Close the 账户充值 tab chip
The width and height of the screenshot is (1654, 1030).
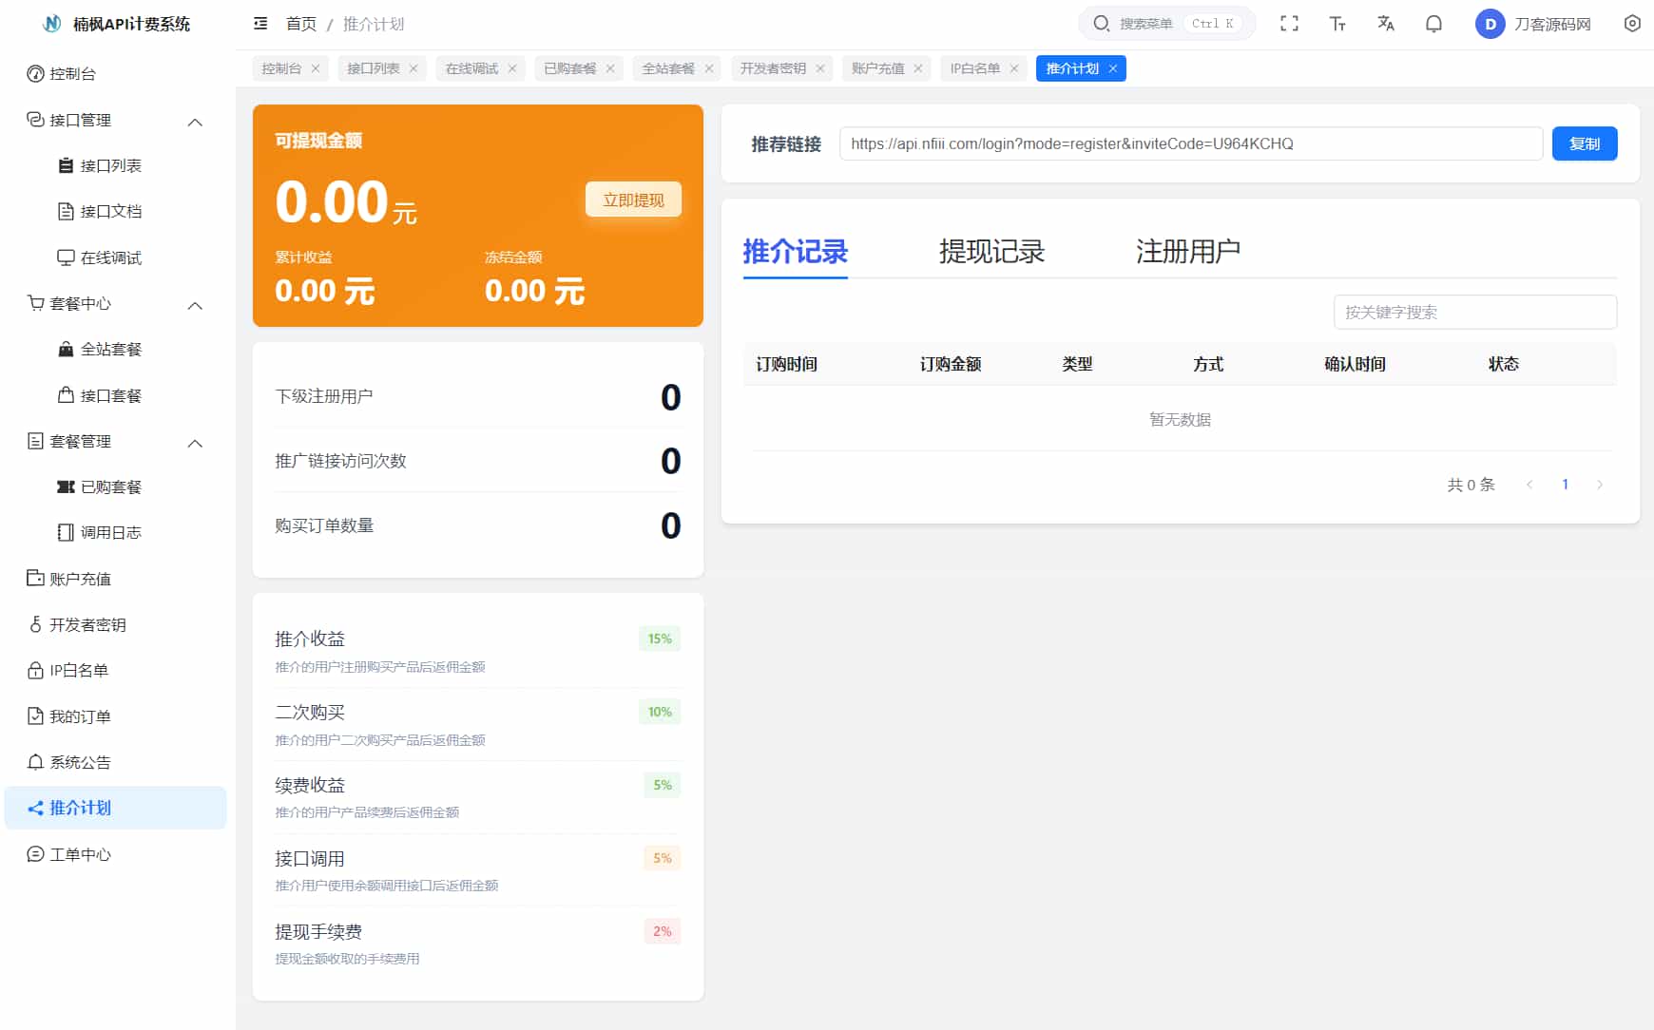[917, 67]
